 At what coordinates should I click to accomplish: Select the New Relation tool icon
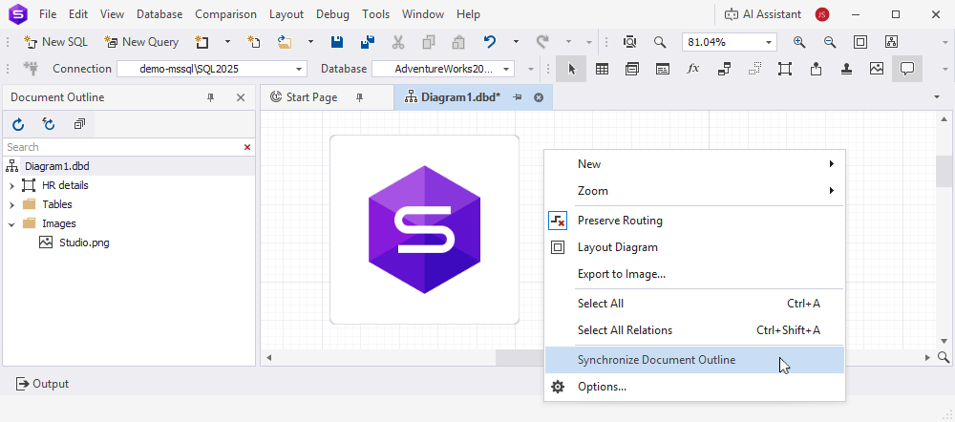(724, 69)
